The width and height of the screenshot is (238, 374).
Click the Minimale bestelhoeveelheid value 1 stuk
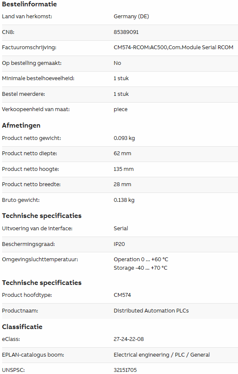point(121,78)
